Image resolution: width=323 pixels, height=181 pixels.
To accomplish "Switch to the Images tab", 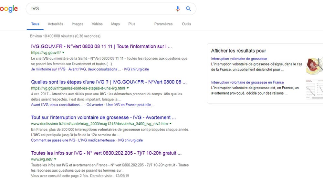I will point(78,24).
